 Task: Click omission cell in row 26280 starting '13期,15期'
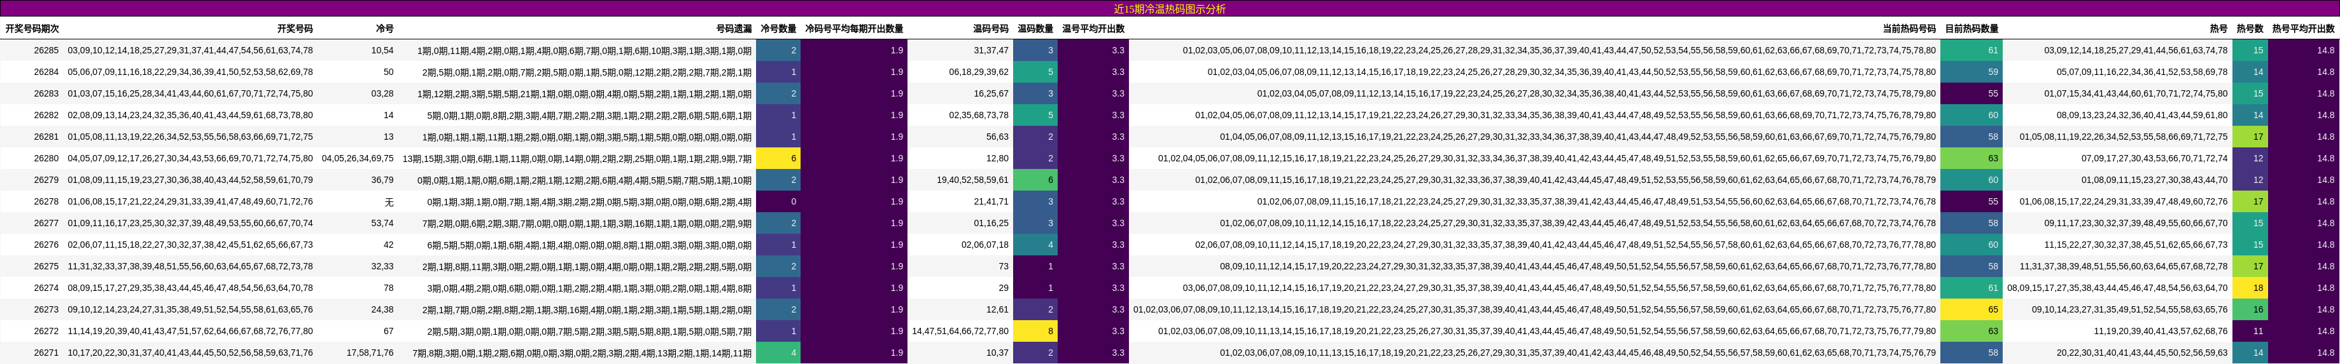tap(577, 158)
